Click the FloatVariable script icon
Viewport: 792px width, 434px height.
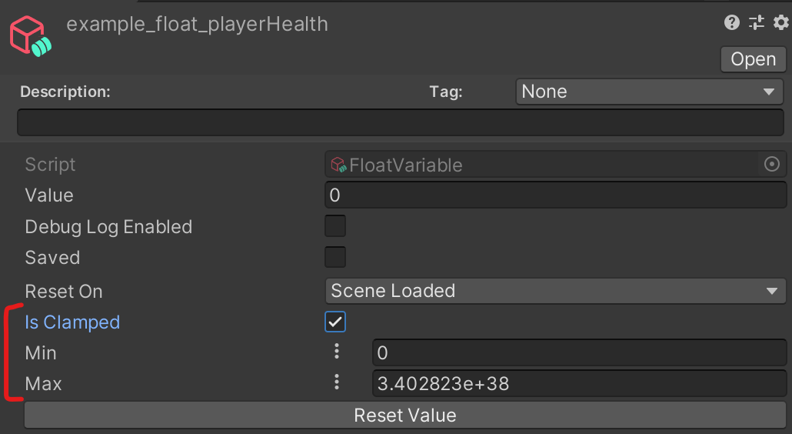(x=338, y=165)
